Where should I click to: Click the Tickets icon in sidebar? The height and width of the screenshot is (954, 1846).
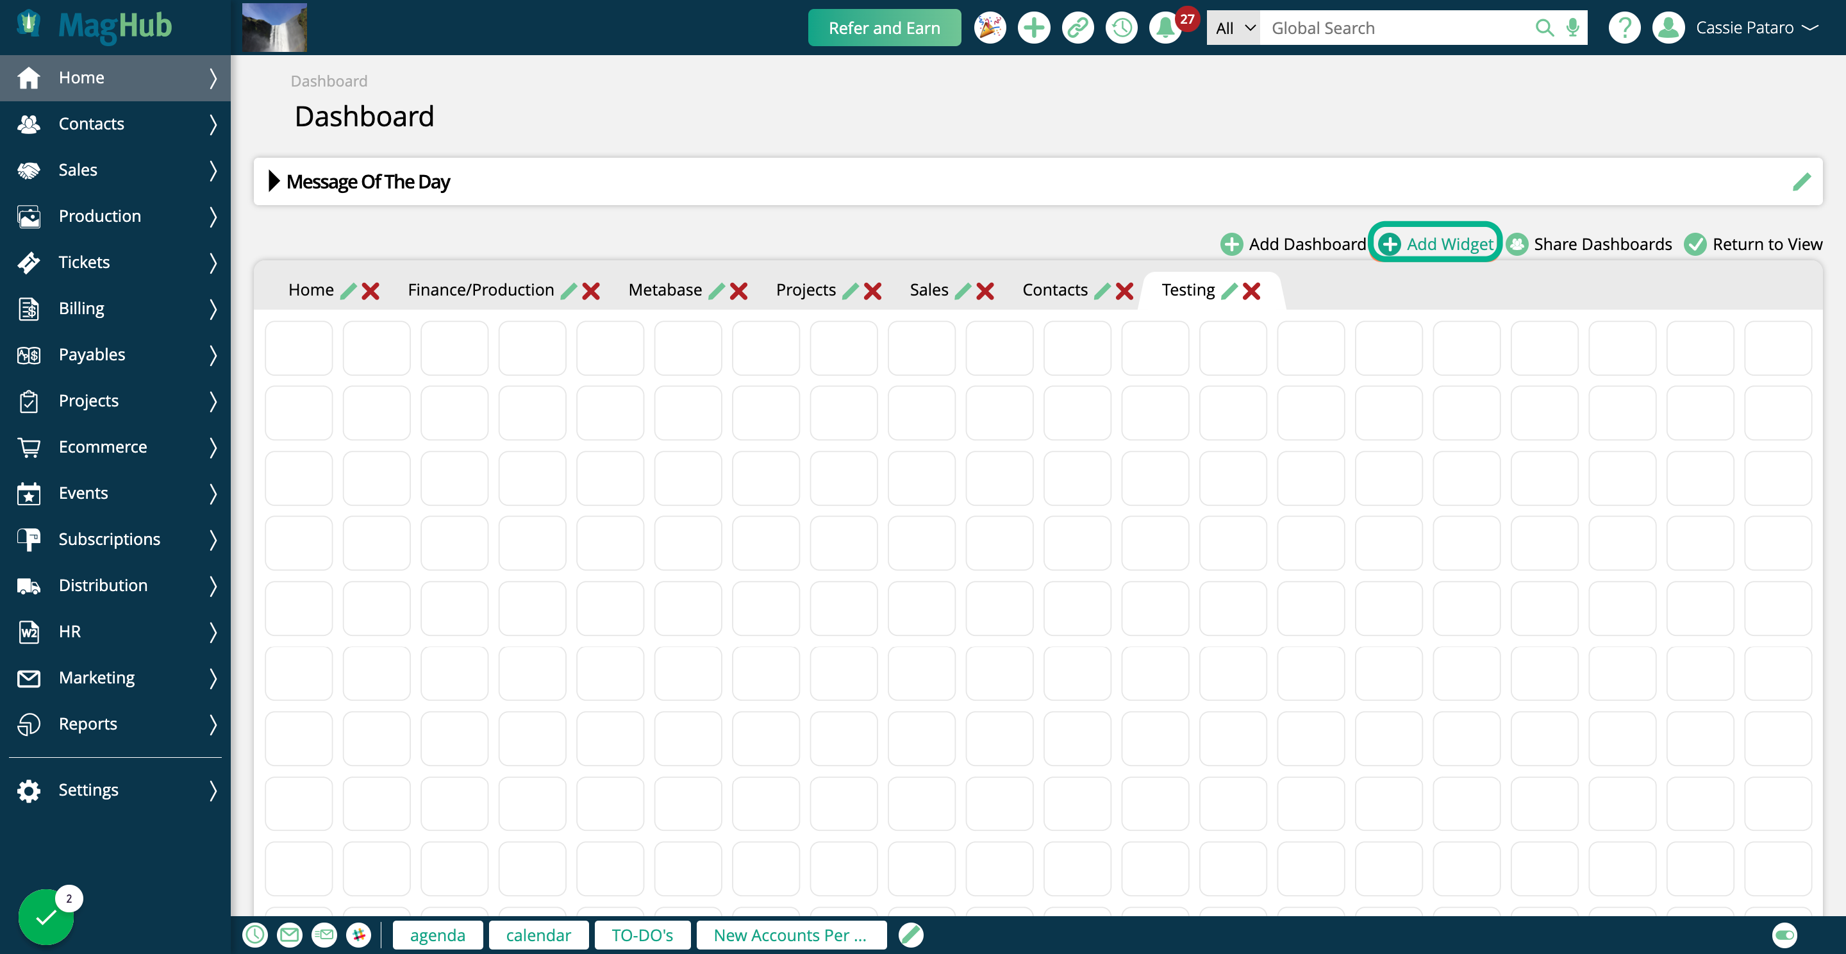click(29, 262)
